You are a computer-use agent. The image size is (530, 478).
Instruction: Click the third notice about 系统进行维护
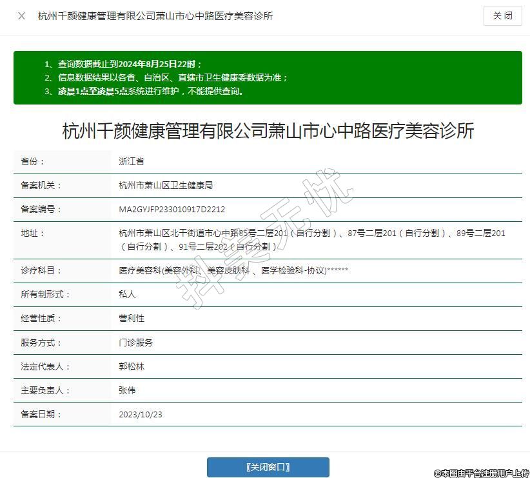click(151, 91)
